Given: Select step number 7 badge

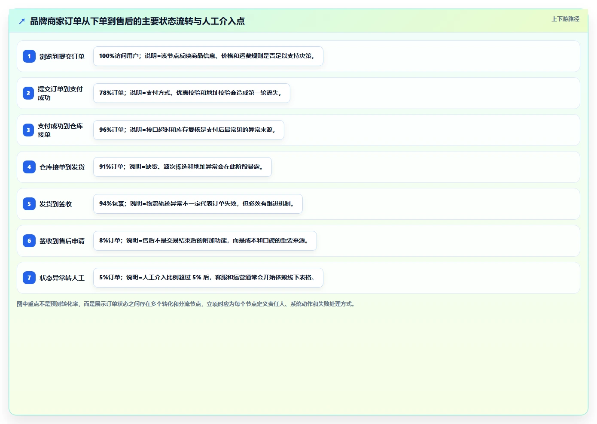Looking at the screenshot, I should (x=29, y=278).
